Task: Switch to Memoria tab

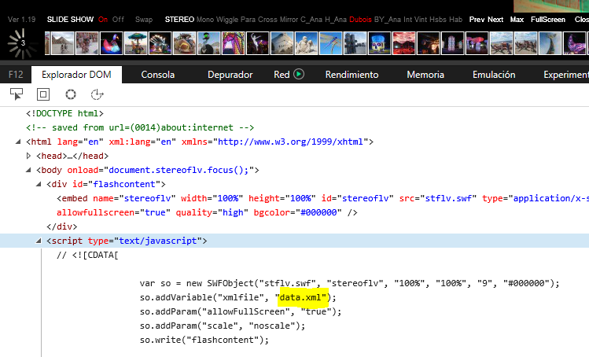Action: (425, 75)
